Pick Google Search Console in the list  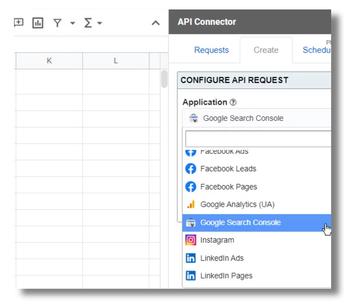click(x=257, y=223)
